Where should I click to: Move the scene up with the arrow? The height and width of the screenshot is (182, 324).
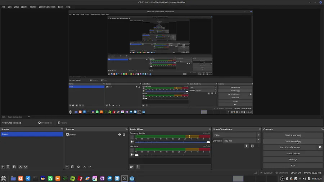point(20,167)
